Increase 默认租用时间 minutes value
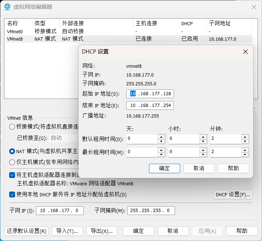The height and width of the screenshot is (241, 262). click(x=245, y=137)
